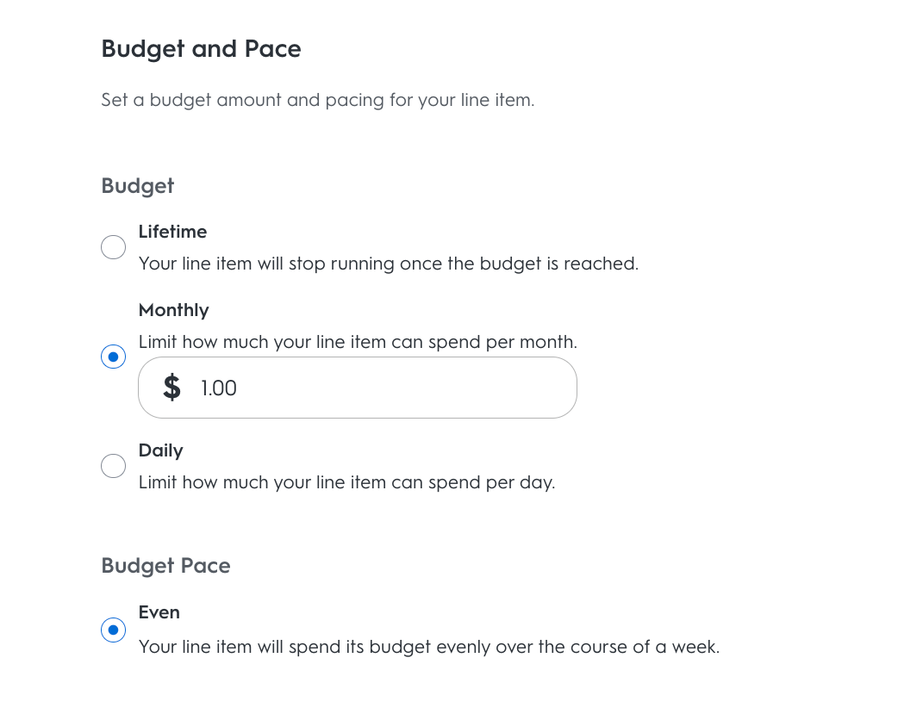The width and height of the screenshot is (898, 720).
Task: Click the "Budget Pace" section heading
Action: tap(165, 566)
